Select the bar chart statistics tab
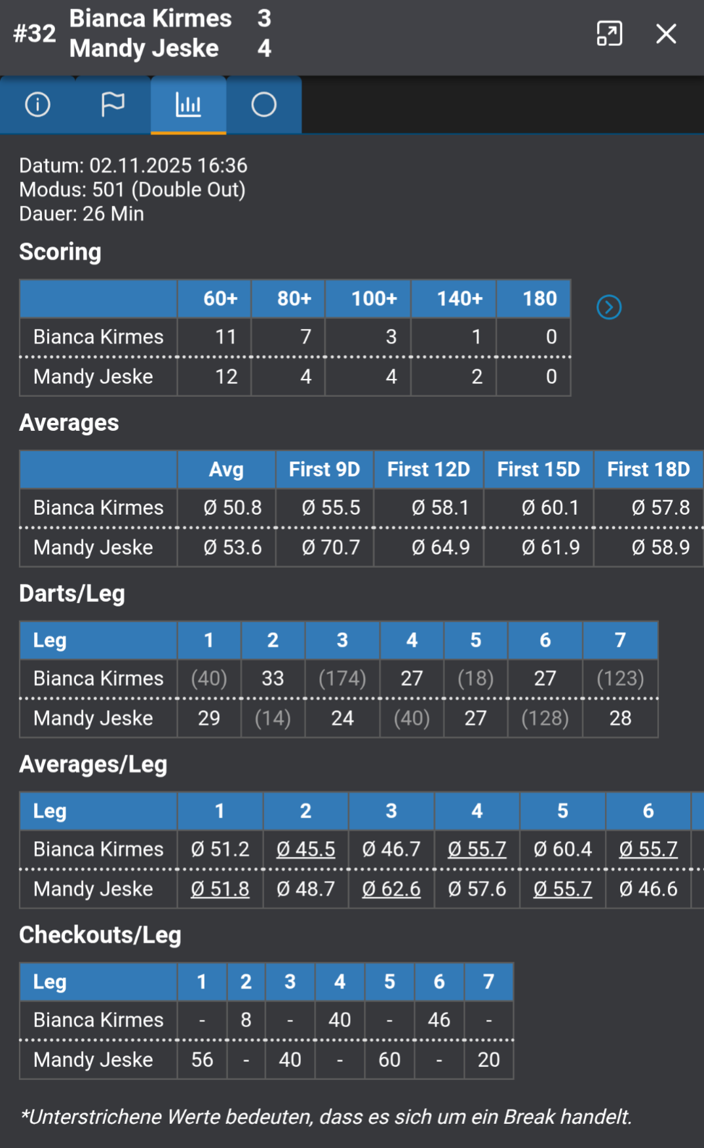704x1148 pixels. coord(188,105)
